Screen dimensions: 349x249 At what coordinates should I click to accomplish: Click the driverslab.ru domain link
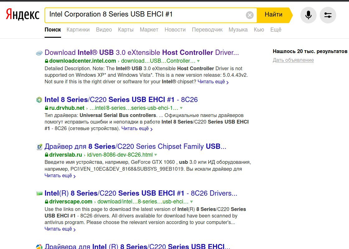(66, 155)
